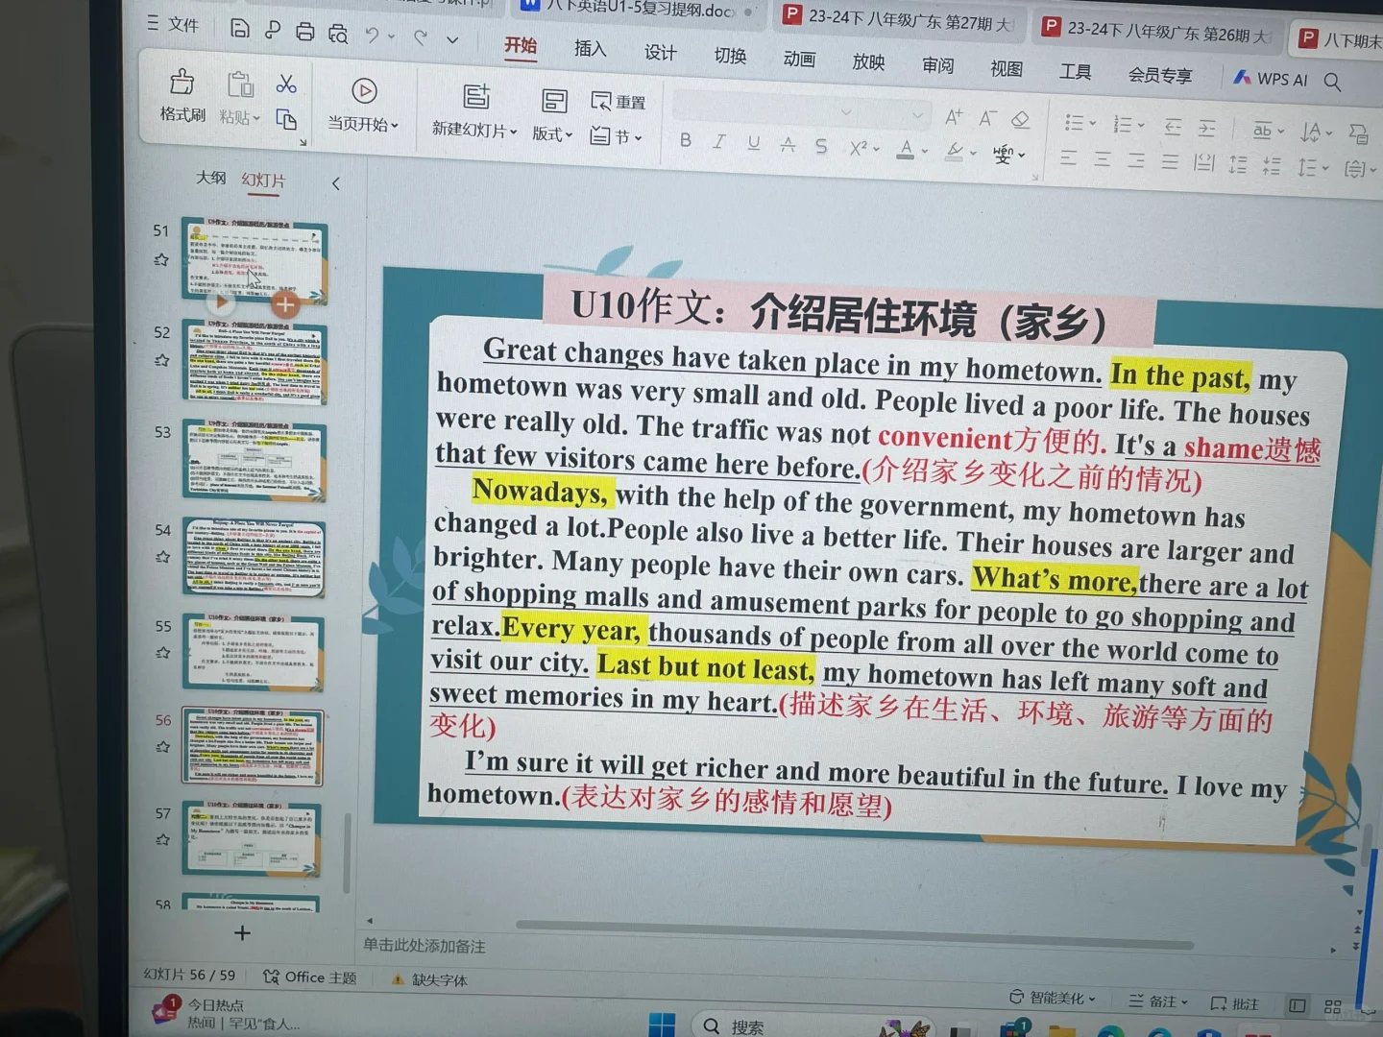Open Print Preview icon with magnifier
Screen dimensions: 1383x1037
(338, 34)
